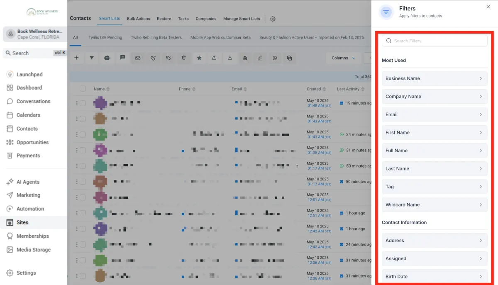Screen dimensions: 498x285
Task: Click the Search Filters input field
Action: pos(435,41)
